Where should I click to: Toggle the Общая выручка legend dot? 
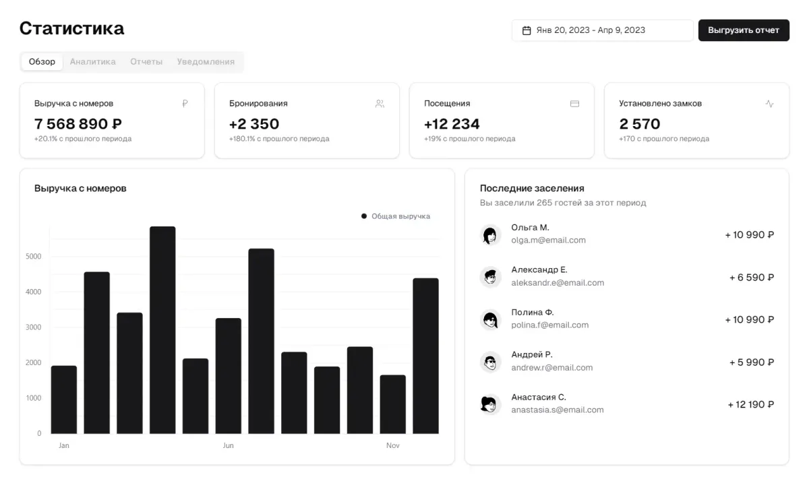pos(364,216)
